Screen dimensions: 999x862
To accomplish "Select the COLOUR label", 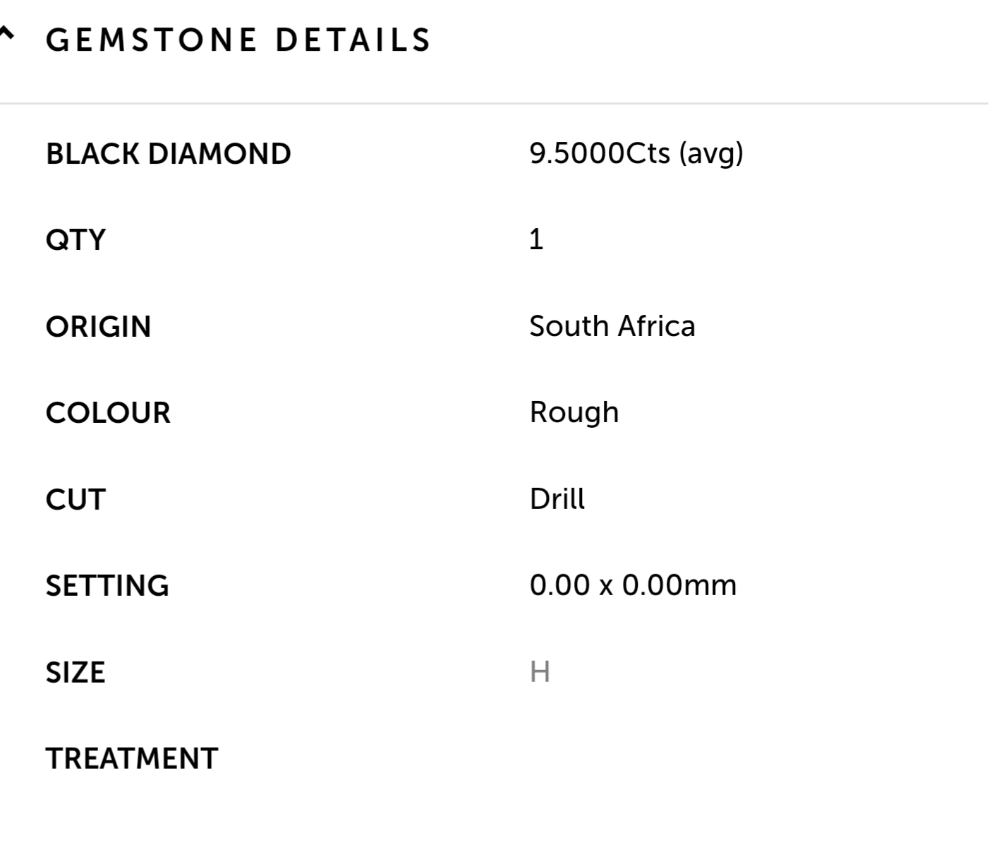I will (x=108, y=413).
